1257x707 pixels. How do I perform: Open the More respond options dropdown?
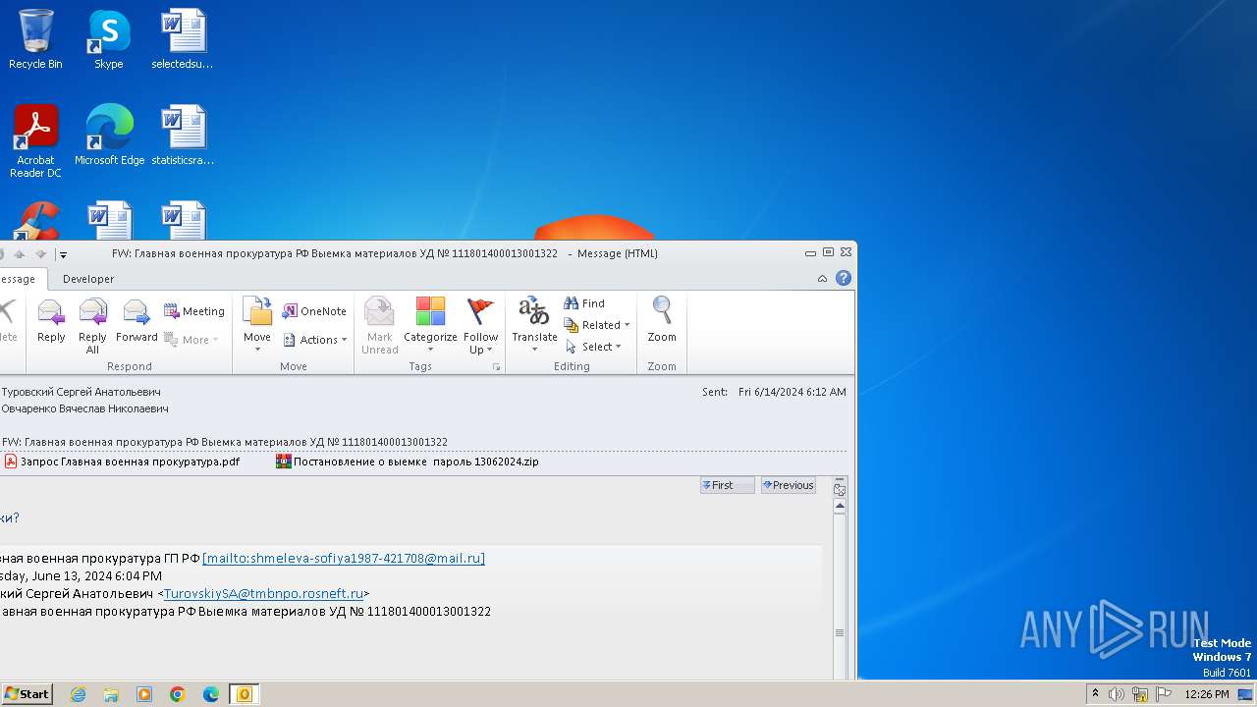coord(191,340)
